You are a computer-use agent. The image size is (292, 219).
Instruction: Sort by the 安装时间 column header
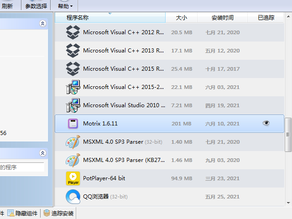click(x=222, y=18)
